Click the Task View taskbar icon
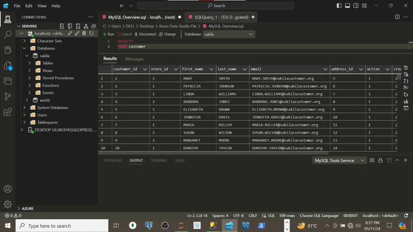Viewport: 413px width, 232px height. [116, 226]
